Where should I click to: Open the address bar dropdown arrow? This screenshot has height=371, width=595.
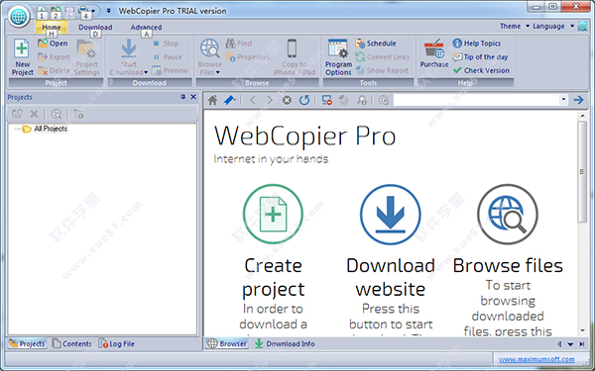click(x=563, y=100)
